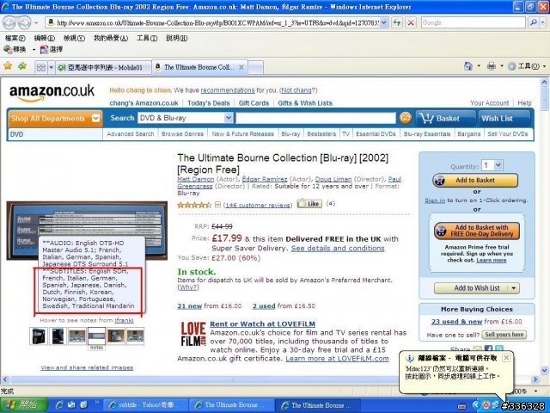Click Add to Basket with FREE One-Day Delivery
The image size is (550, 413).
coord(477,231)
